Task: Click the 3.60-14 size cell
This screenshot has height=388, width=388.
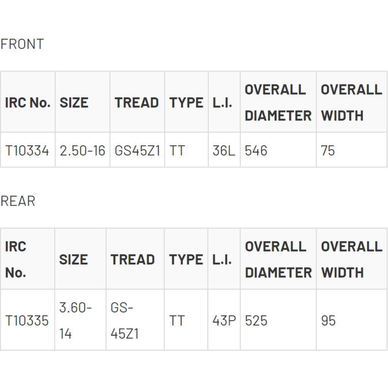Action: (x=75, y=321)
